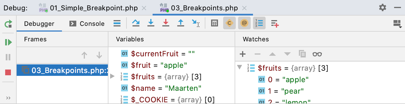
Task: Click the Step Into icon
Action: pyautogui.click(x=151, y=23)
